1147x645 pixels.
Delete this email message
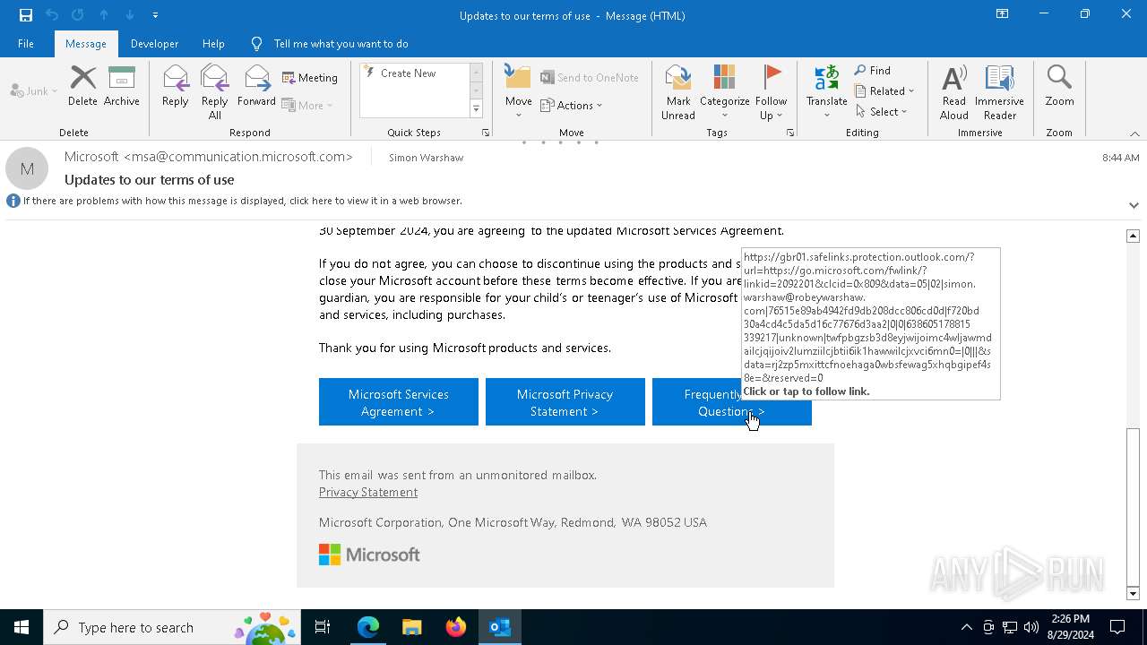pos(82,86)
